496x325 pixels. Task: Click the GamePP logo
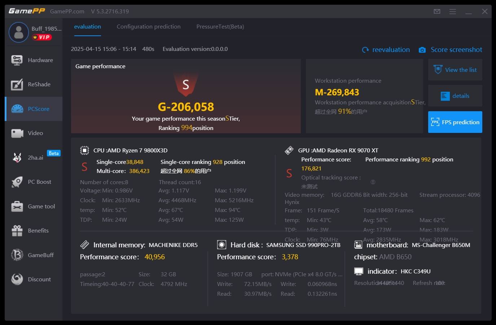coord(27,11)
